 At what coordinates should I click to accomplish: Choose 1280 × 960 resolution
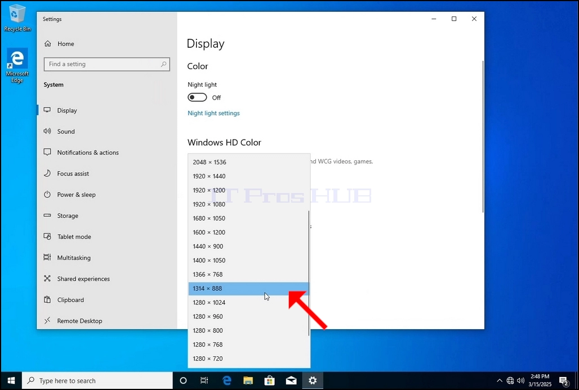[x=248, y=317]
